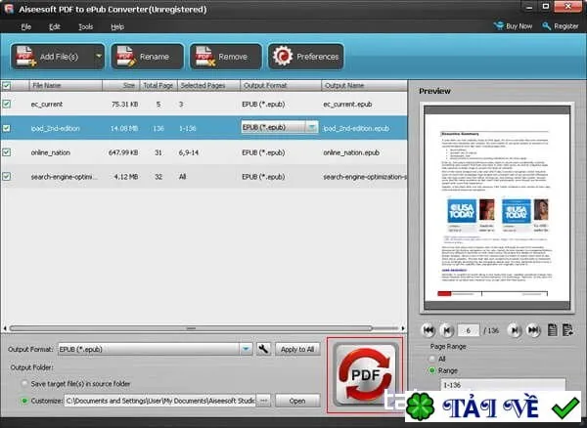Click the preview page thumbnail

coord(497,208)
